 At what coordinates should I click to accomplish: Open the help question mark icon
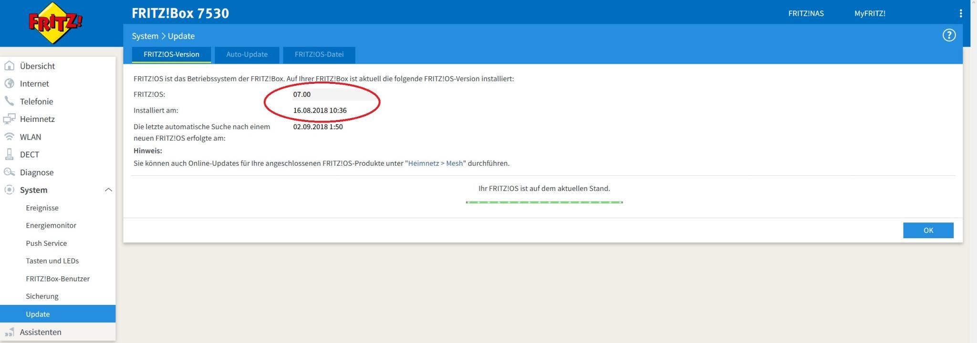click(949, 35)
